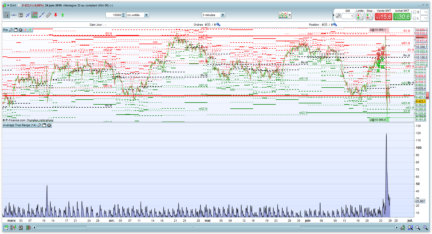Screen dimensions: 432x234
Task: Open Prix panel wrench settings
Action: point(11,30)
